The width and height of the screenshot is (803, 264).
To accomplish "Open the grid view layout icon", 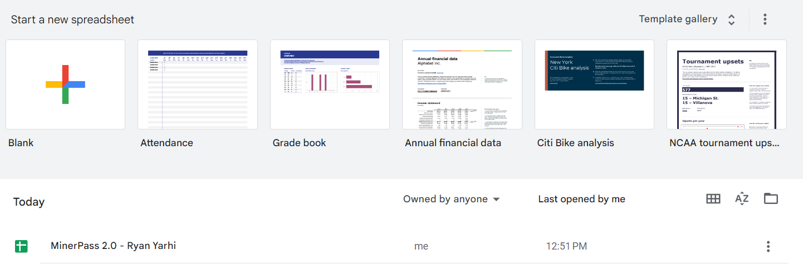I will tap(713, 199).
